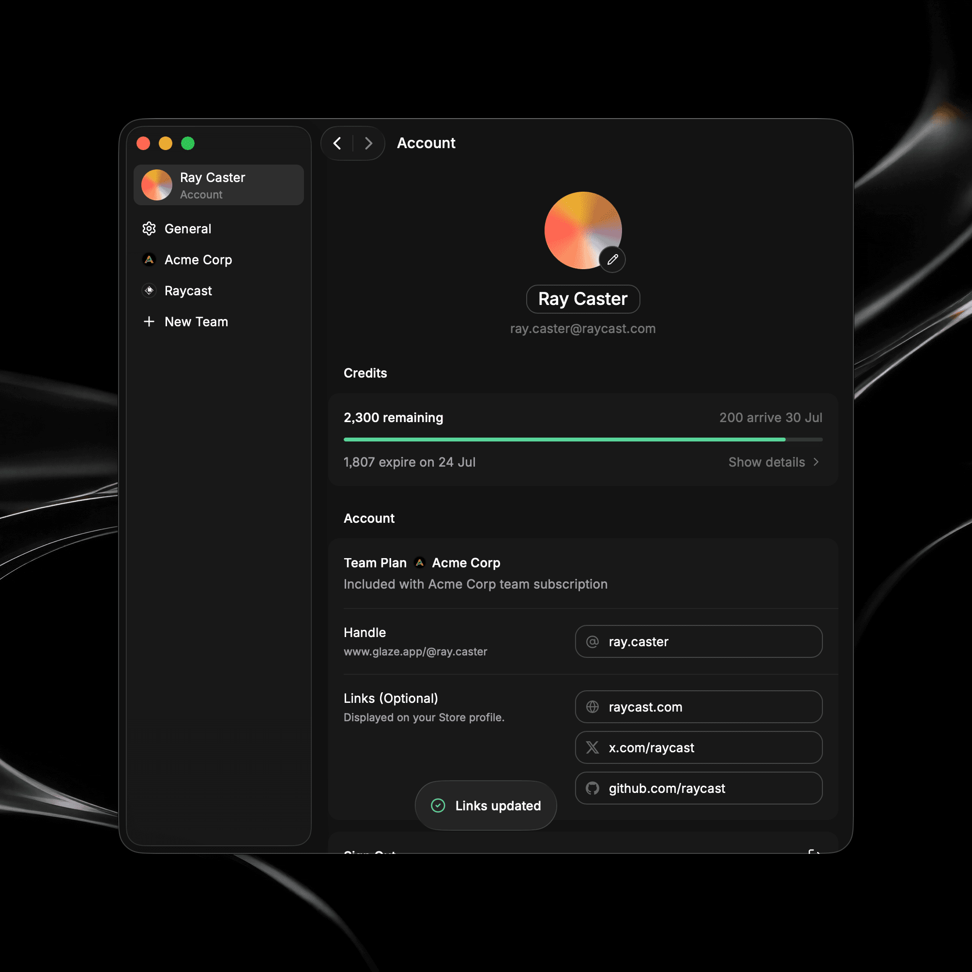Click the www.glaze.app/@ray.caster URL text

pos(415,652)
